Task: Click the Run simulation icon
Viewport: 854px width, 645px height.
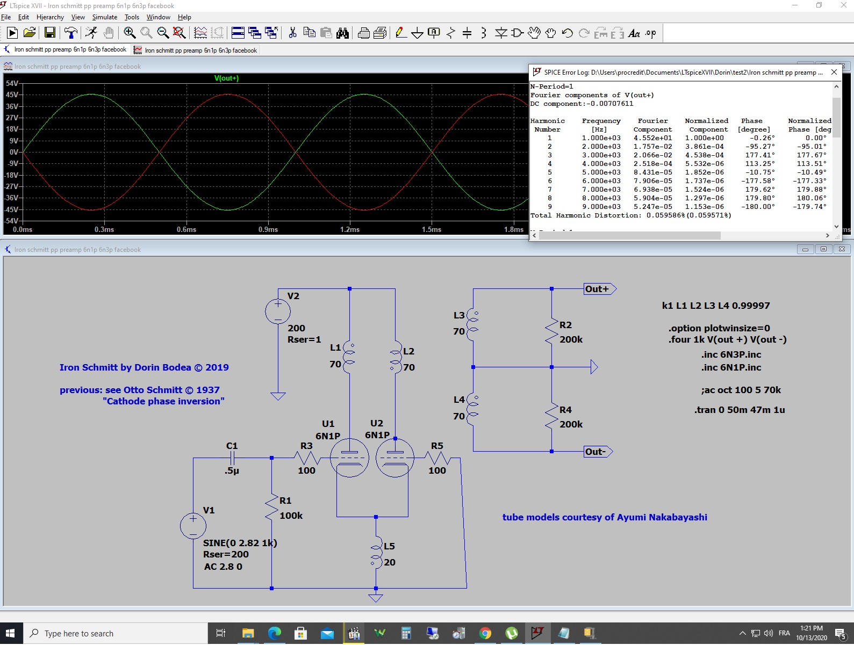Action: point(12,33)
